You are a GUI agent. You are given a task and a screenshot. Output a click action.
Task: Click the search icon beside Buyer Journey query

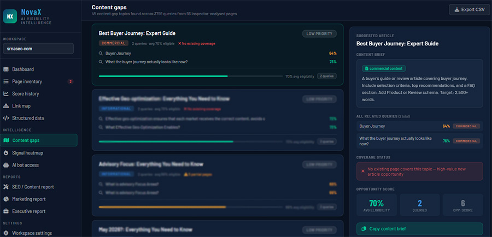(101, 54)
